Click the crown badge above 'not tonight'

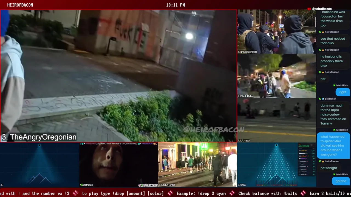[x=323, y=161]
